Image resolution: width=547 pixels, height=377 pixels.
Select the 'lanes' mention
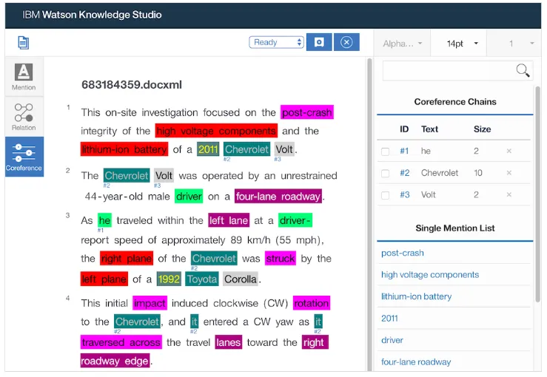click(x=228, y=342)
